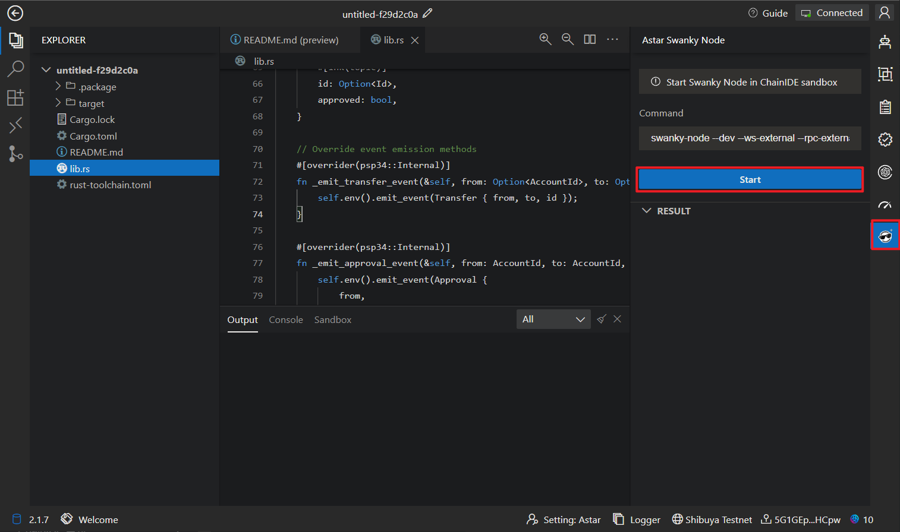Click the back arrow at top left
The height and width of the screenshot is (532, 900).
tap(15, 13)
